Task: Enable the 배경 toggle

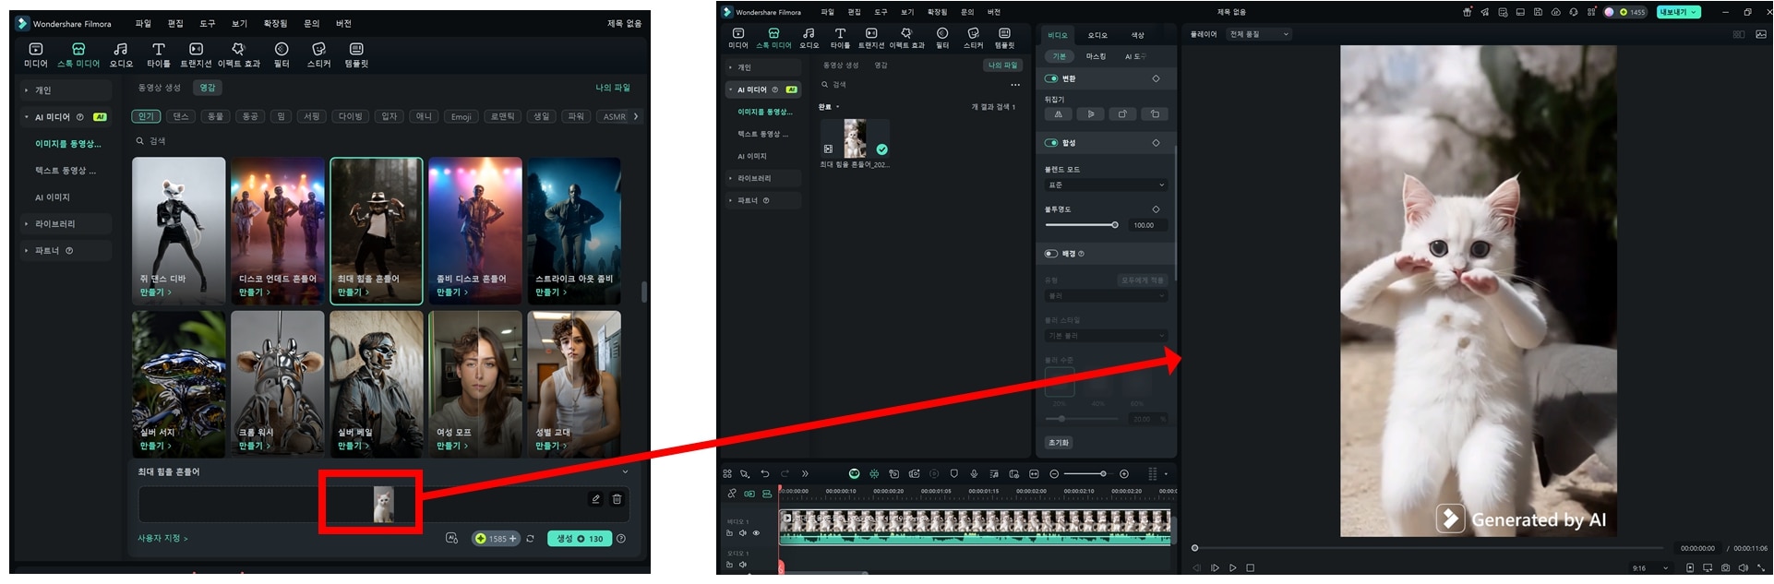Action: coord(1051,254)
